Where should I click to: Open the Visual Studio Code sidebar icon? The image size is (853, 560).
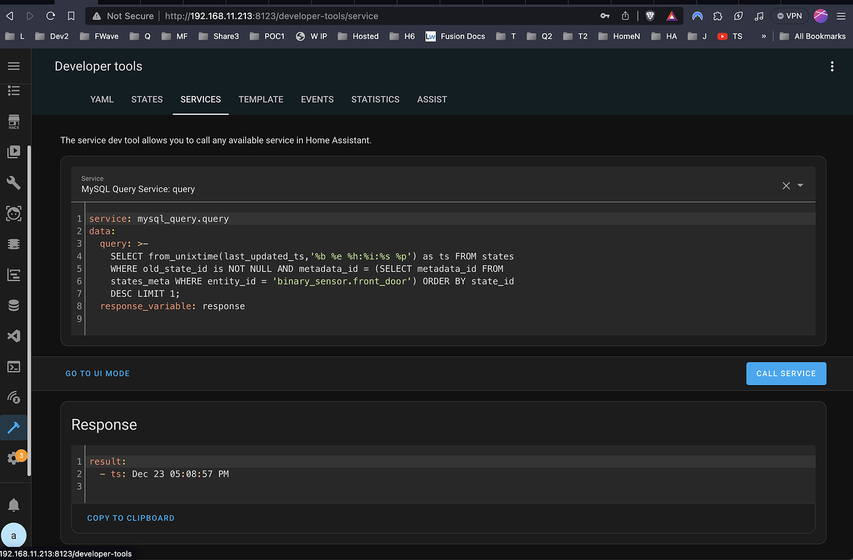(x=14, y=336)
